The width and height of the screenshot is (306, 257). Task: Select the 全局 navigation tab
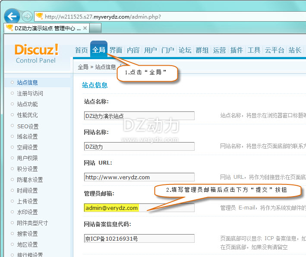pos(99,50)
